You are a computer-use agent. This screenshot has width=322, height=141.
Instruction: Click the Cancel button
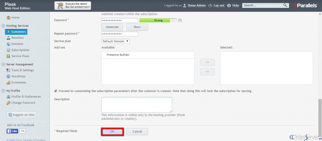click(137, 132)
